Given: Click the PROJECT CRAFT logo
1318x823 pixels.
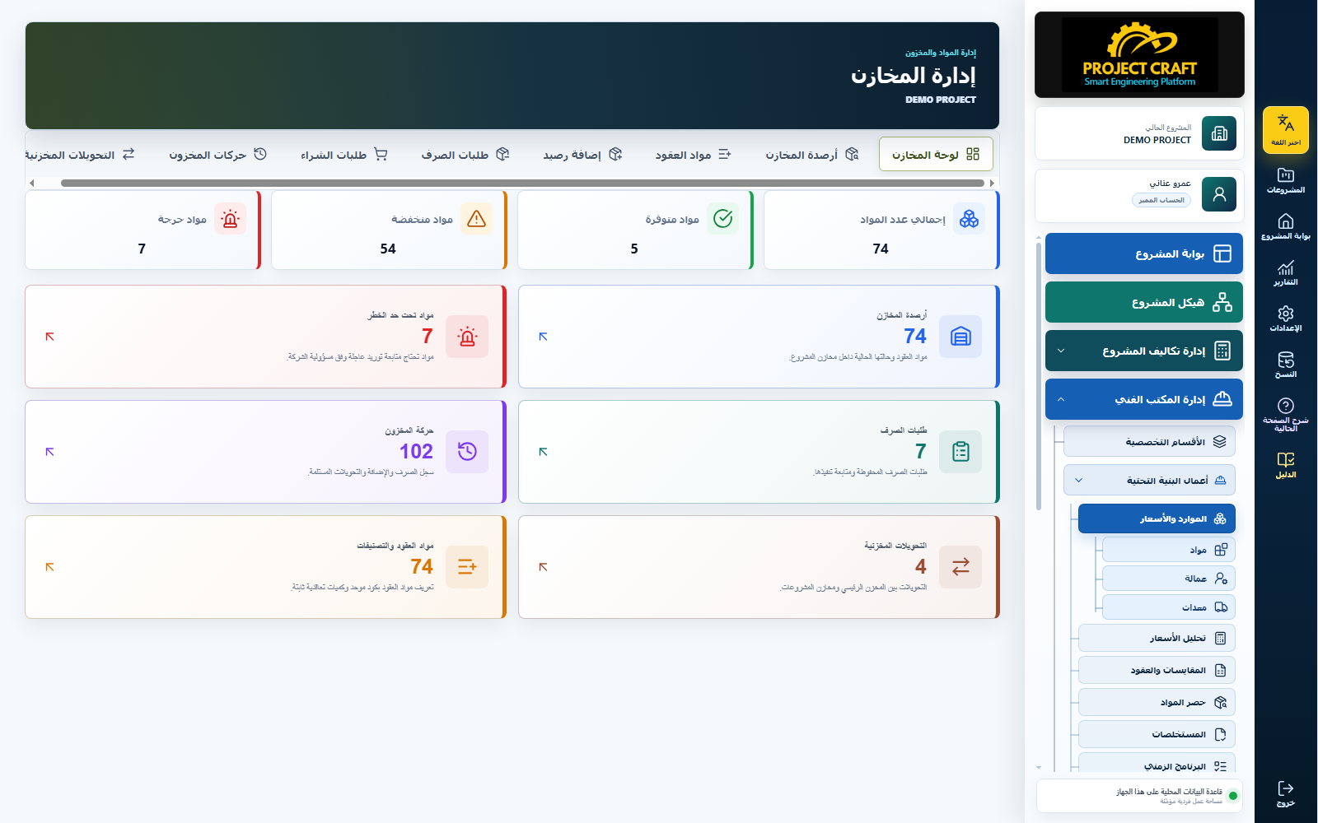Looking at the screenshot, I should coord(1139,54).
